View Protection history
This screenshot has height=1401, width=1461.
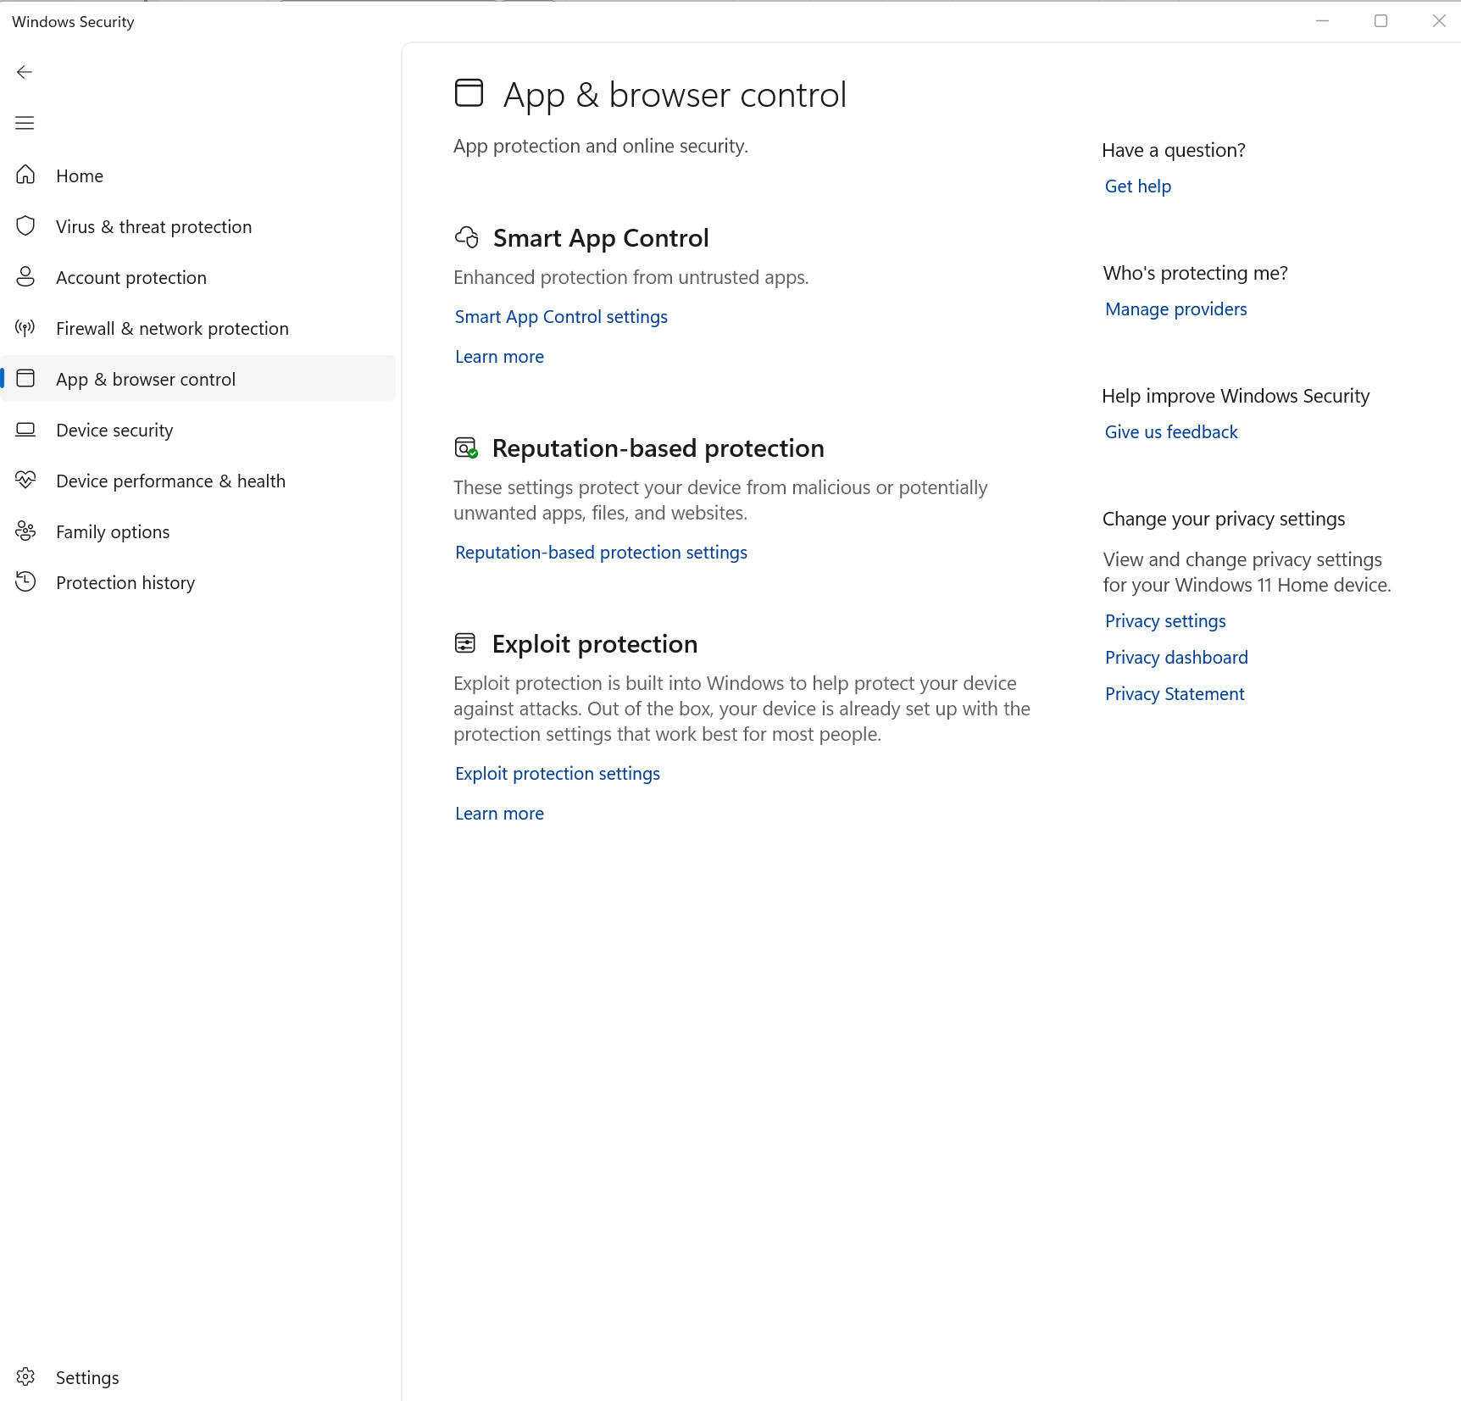coord(199,582)
